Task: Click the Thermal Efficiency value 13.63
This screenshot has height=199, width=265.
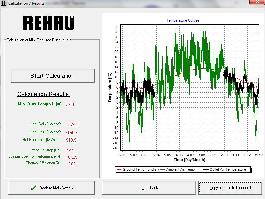Action: [71, 163]
